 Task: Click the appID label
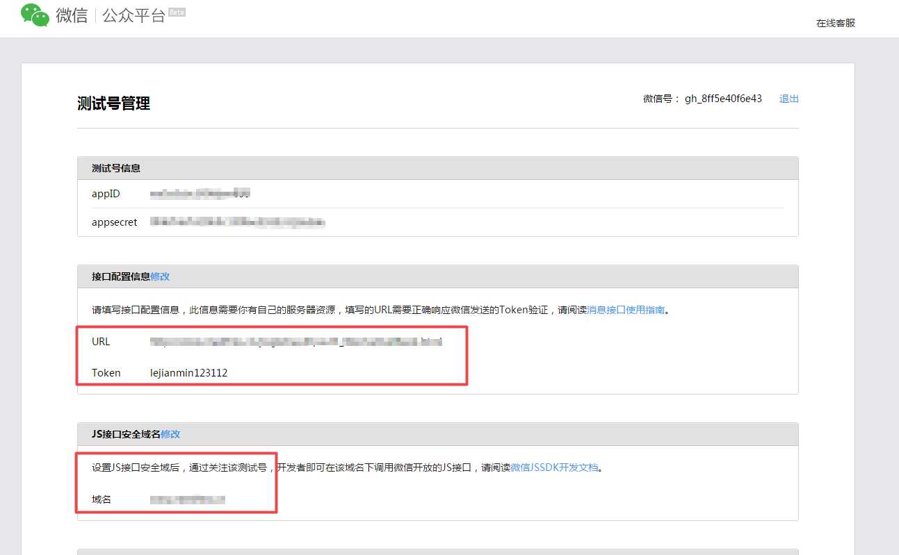[x=106, y=194]
